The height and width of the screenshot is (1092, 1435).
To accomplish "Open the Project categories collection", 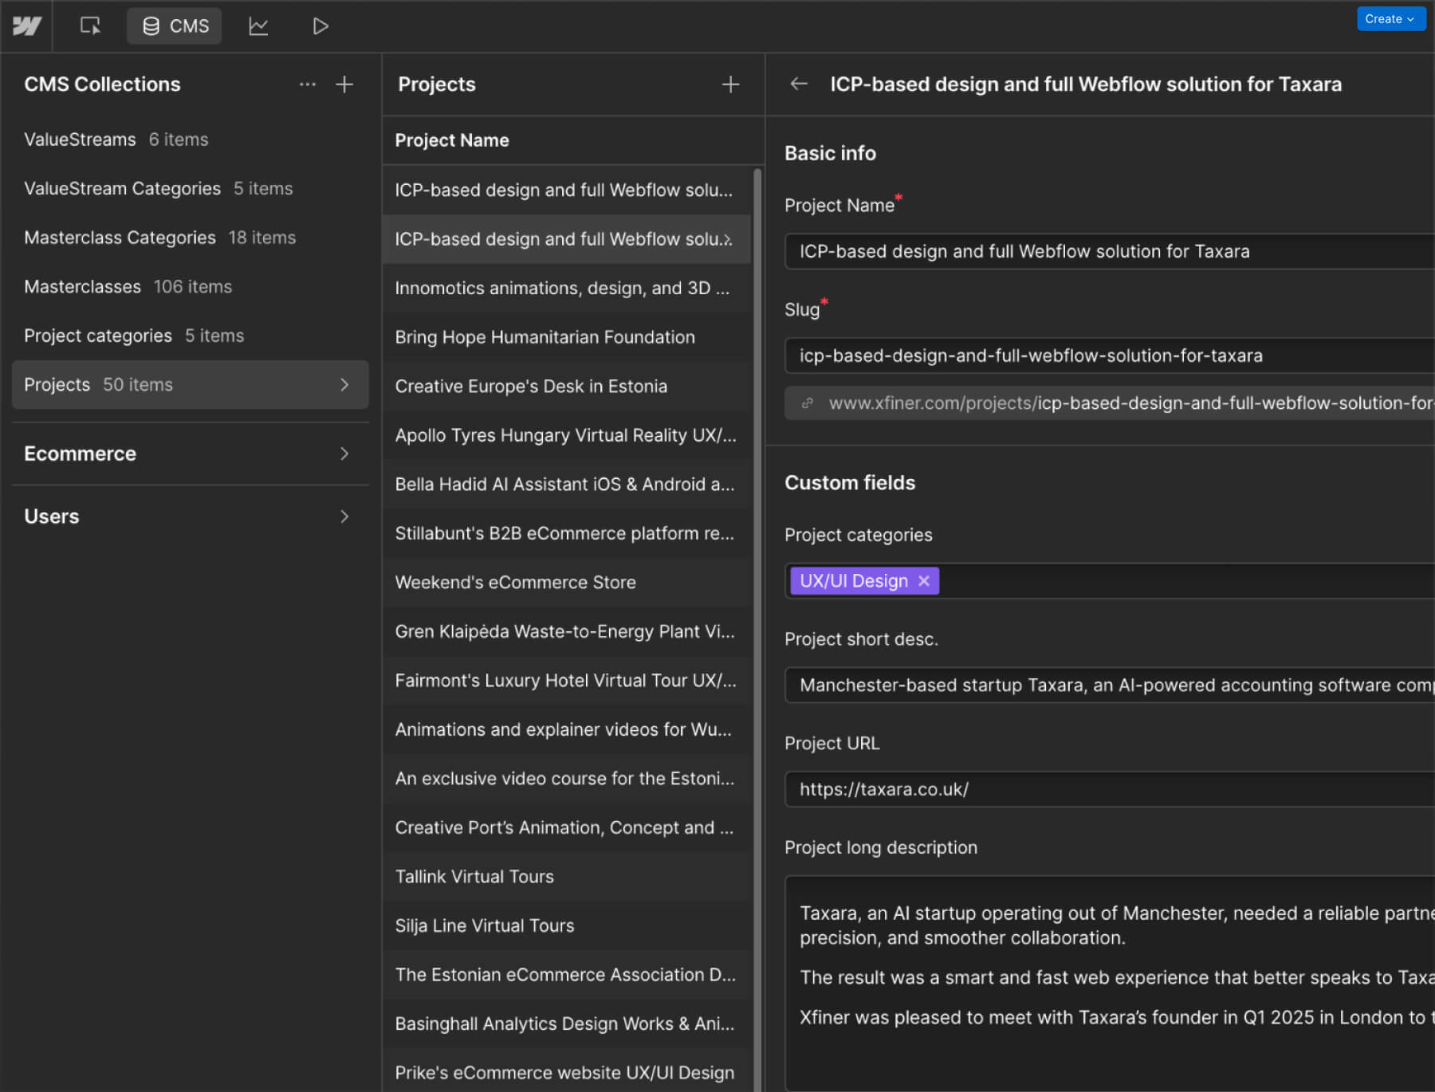I will (190, 336).
